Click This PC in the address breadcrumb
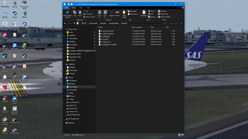The width and height of the screenshot is (248, 139). tap(84, 23)
